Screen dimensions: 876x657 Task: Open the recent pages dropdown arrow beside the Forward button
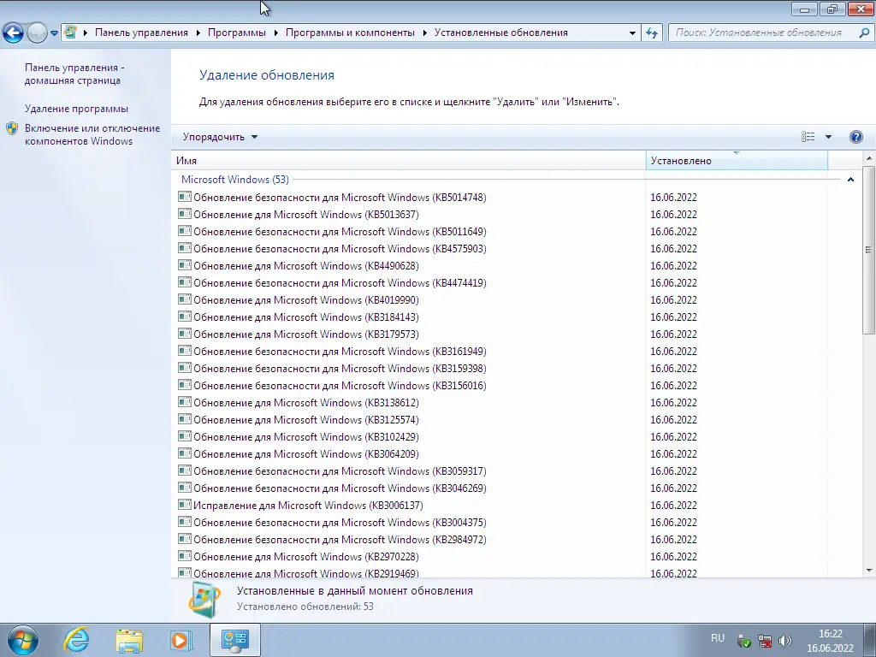pyautogui.click(x=54, y=33)
